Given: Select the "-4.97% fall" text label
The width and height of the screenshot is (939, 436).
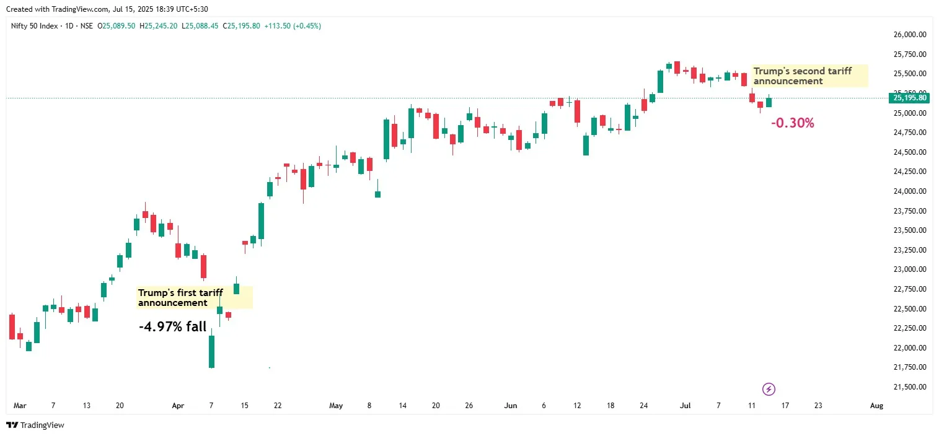Looking at the screenshot, I should 173,326.
